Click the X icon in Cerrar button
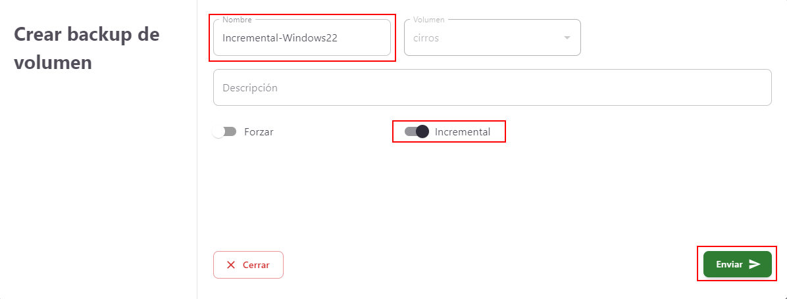The image size is (787, 299). click(231, 265)
